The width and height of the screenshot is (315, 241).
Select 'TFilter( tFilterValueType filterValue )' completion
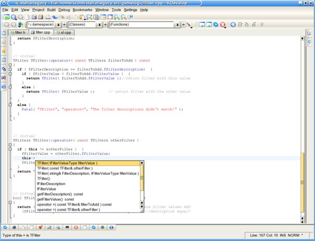point(88,163)
